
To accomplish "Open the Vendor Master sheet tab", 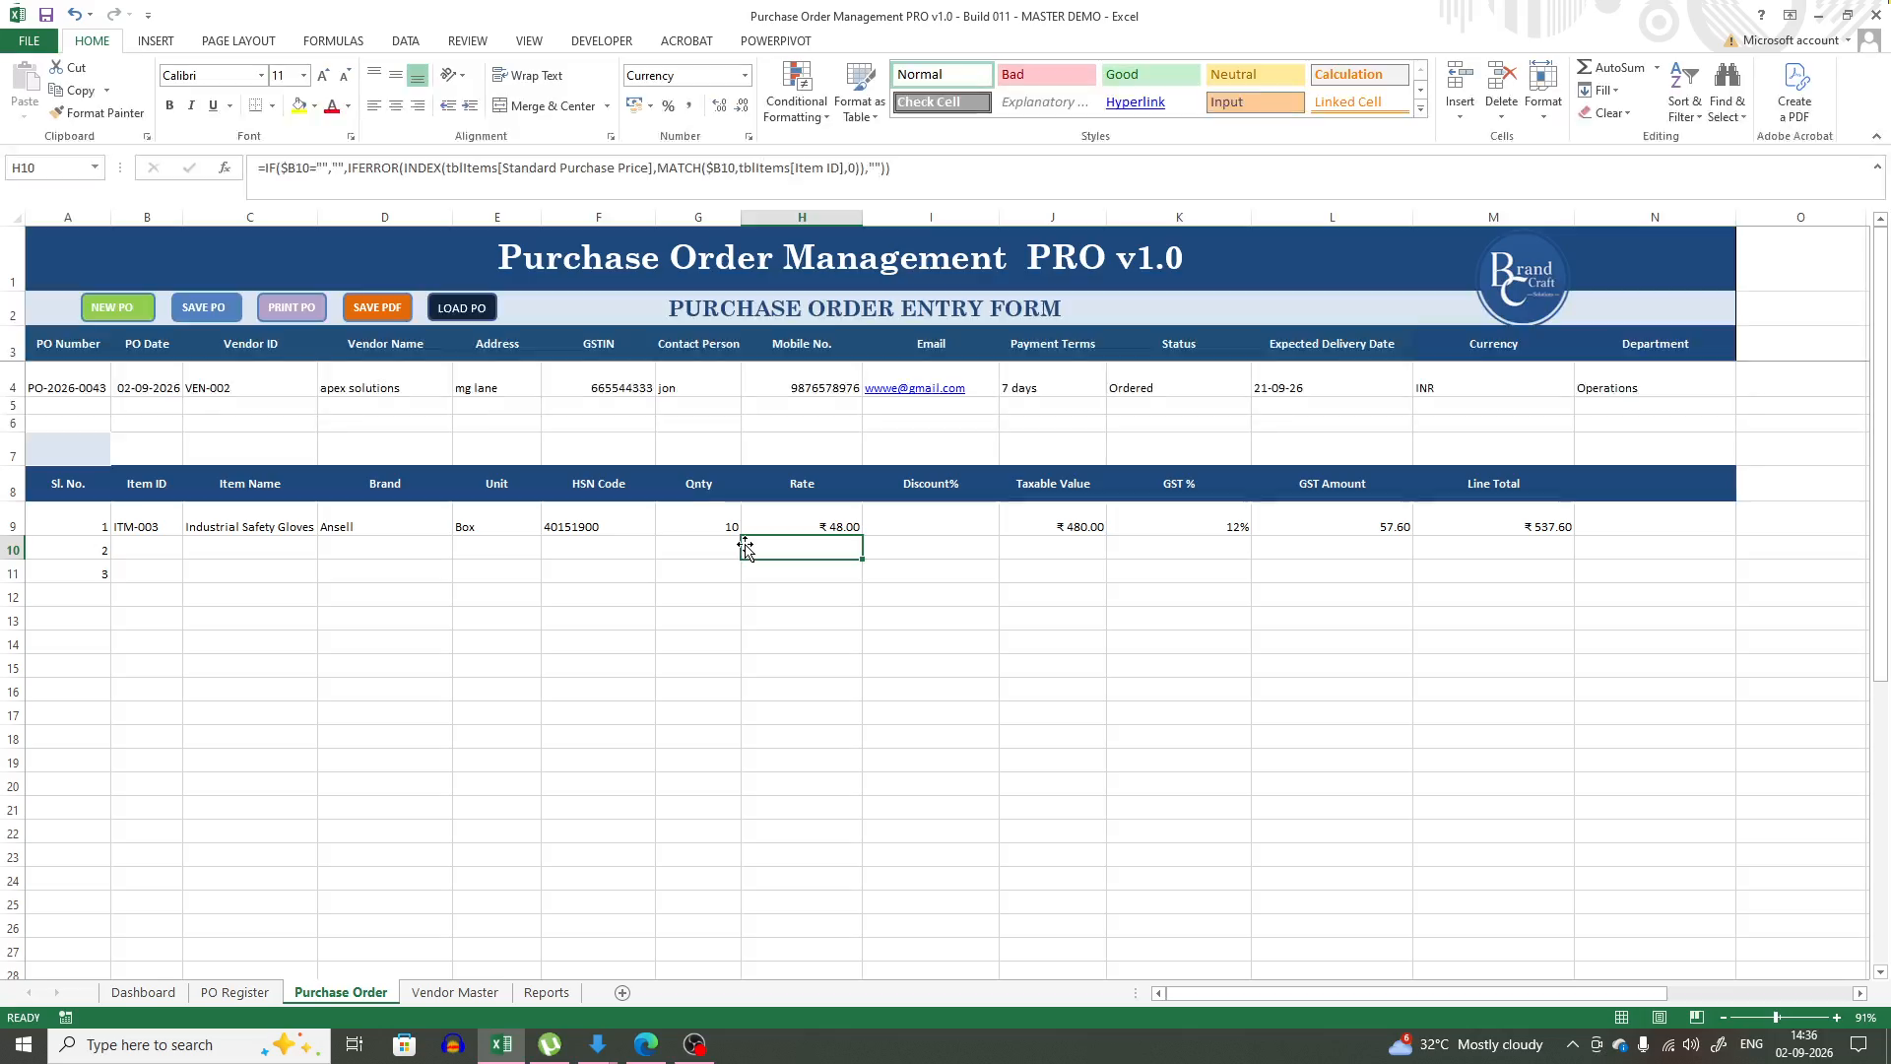I will click(454, 993).
